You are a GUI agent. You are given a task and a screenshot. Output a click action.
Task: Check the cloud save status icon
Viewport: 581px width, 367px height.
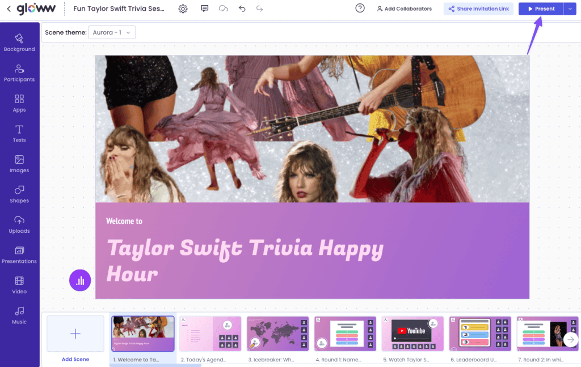[223, 8]
